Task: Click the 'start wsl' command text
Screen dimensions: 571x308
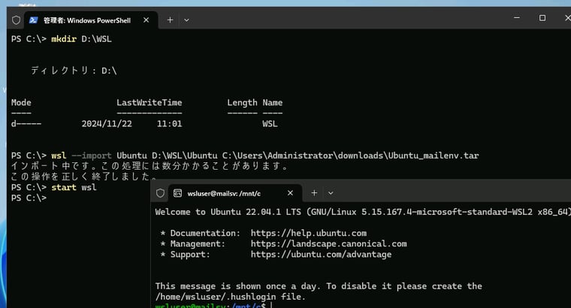Action: pyautogui.click(x=74, y=187)
